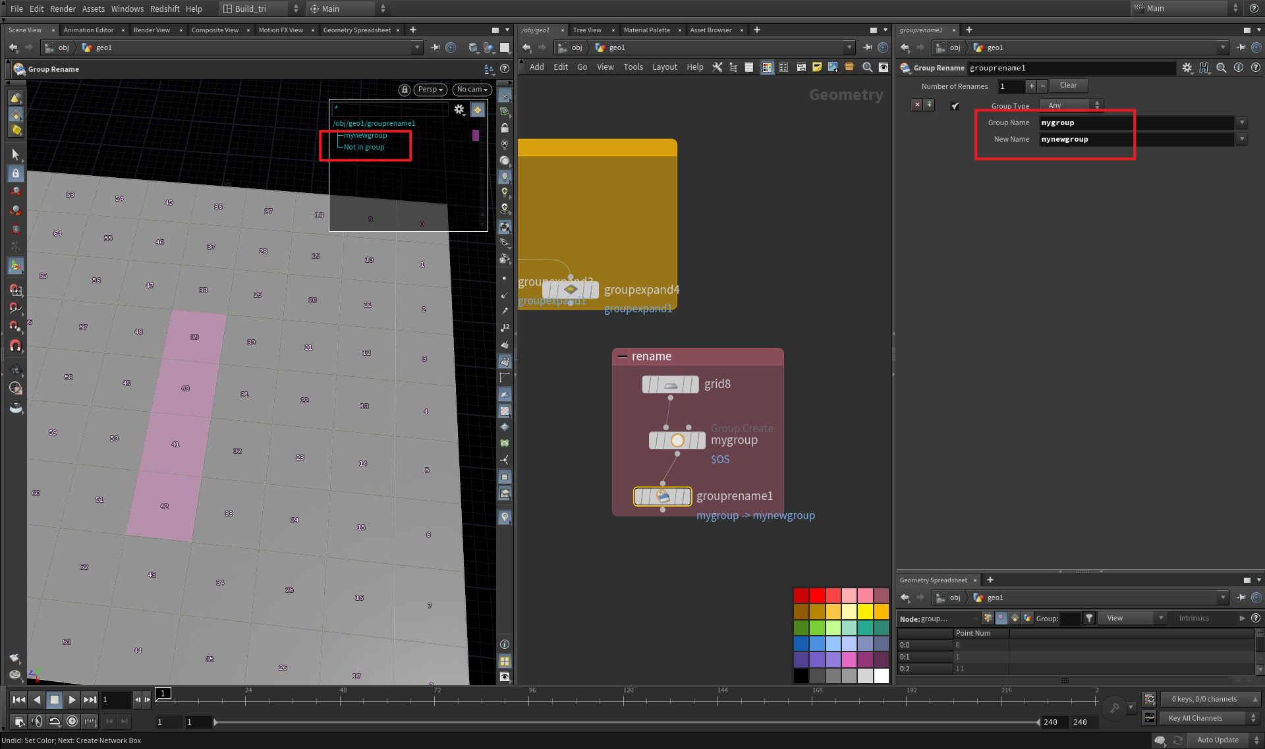Click the Clear button
1265x749 pixels.
pyautogui.click(x=1068, y=86)
